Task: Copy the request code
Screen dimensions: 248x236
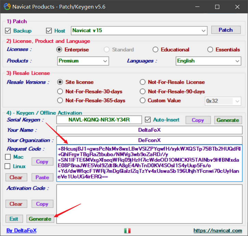Action: [x=42, y=161]
